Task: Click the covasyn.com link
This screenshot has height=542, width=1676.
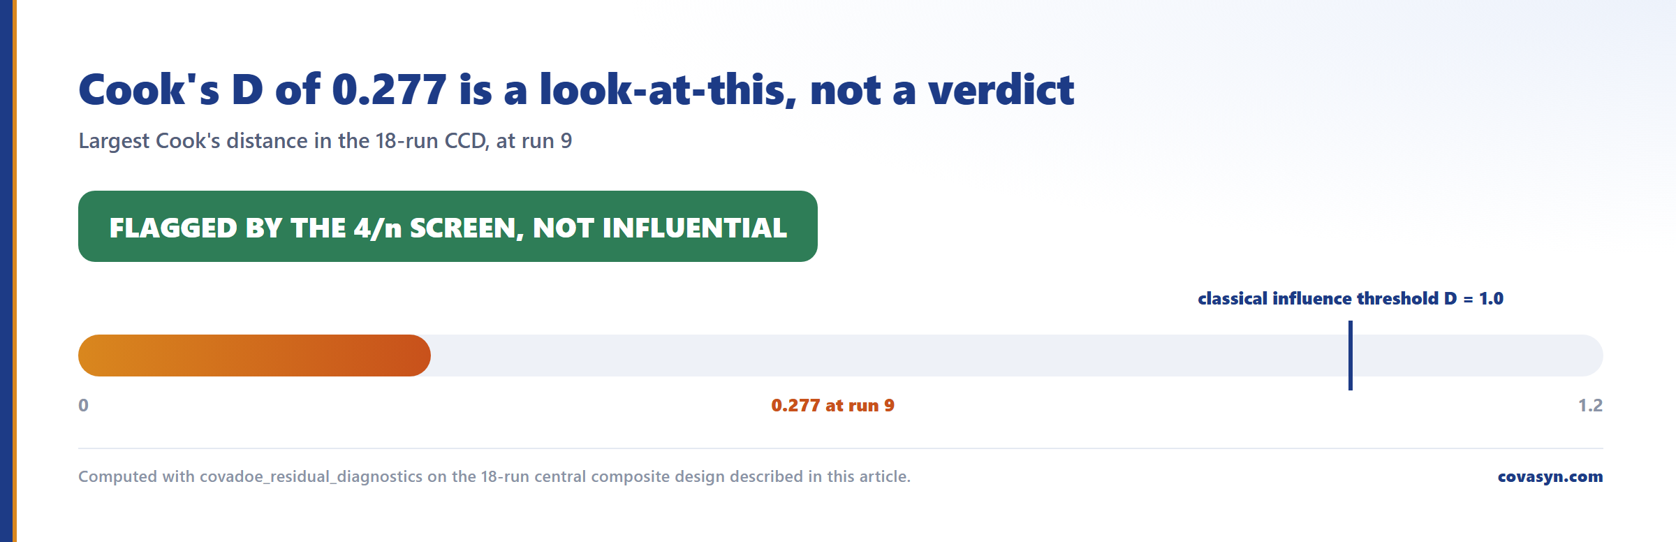Action: tap(1550, 476)
